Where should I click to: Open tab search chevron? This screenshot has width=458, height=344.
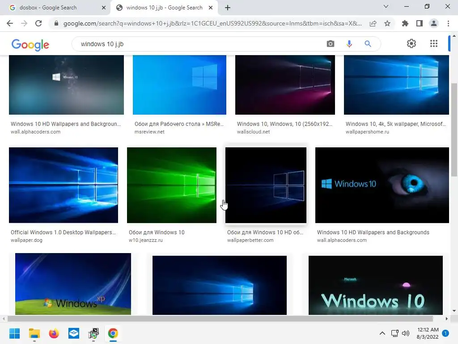pos(386,6)
